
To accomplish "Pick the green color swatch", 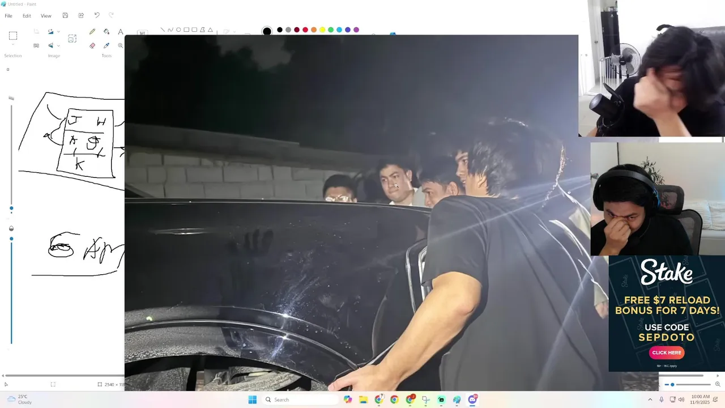I will pyautogui.click(x=331, y=29).
